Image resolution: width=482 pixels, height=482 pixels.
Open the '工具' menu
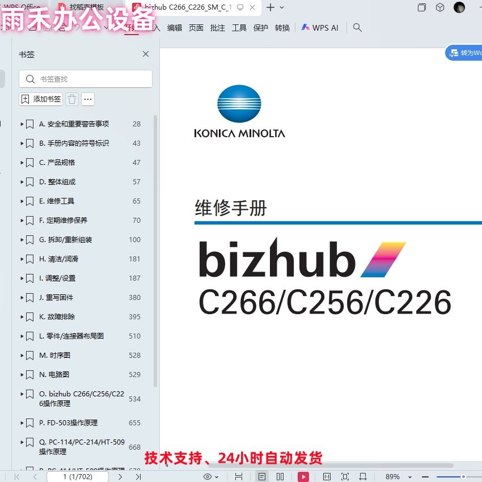(x=239, y=27)
